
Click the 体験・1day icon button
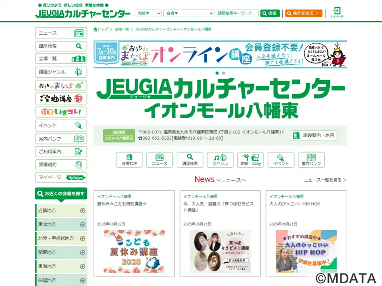250,160
